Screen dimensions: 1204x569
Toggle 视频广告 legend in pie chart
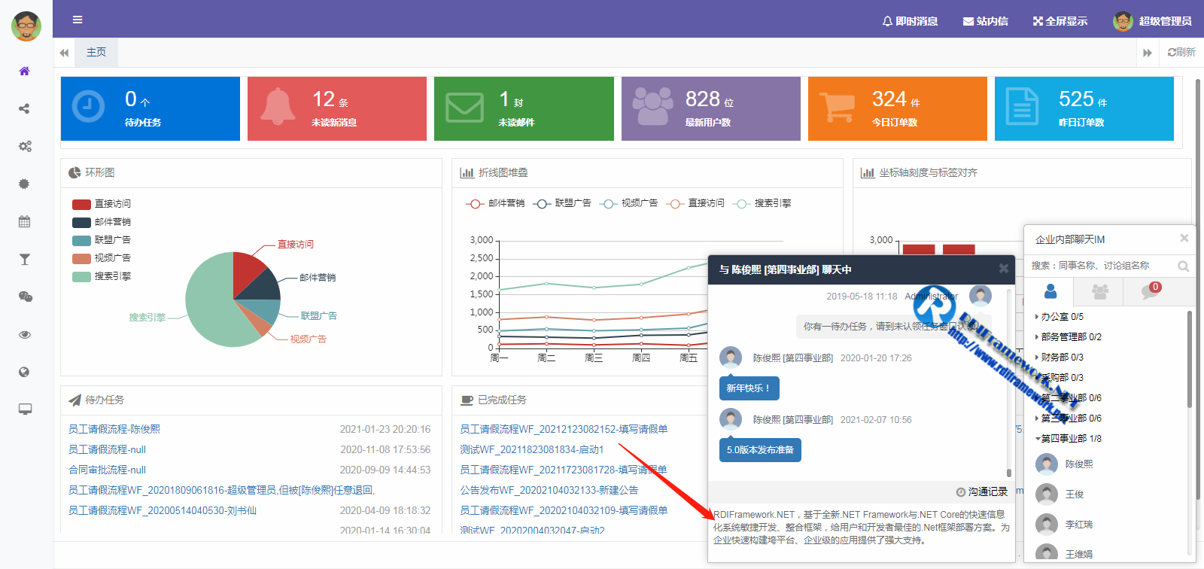tap(102, 258)
